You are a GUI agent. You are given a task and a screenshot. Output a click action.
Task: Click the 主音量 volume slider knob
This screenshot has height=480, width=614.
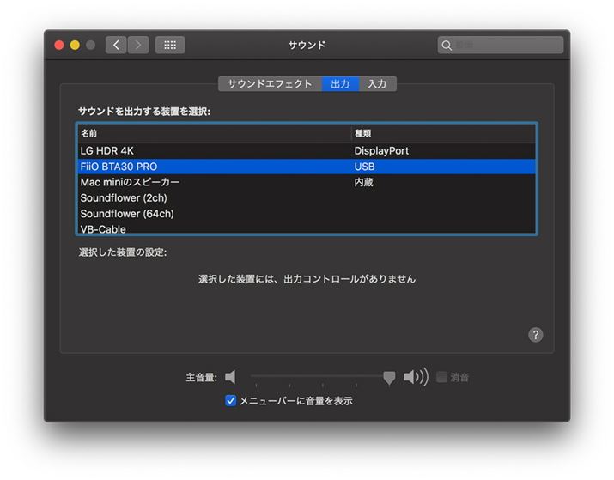(x=389, y=378)
